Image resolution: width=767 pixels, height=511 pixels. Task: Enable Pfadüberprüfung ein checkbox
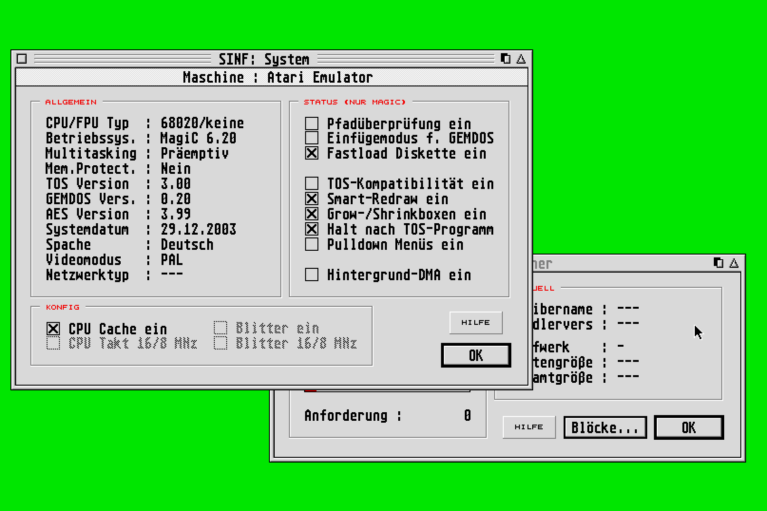click(312, 123)
